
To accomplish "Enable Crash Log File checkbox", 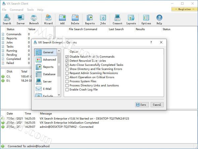I will 67,90.
